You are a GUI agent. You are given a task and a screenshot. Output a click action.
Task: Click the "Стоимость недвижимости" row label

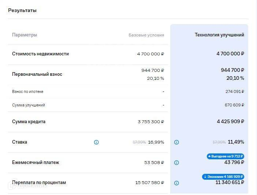pos(40,54)
